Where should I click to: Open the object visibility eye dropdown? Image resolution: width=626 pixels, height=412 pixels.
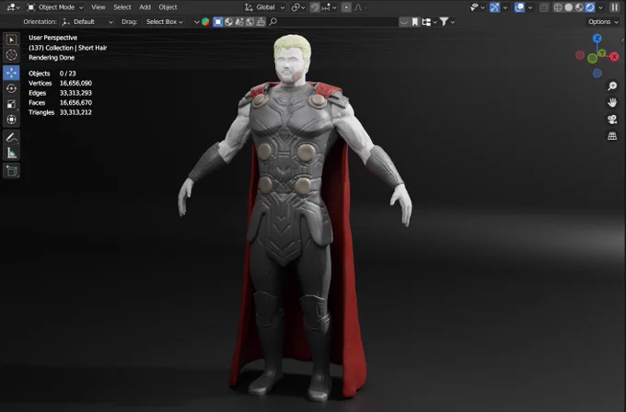point(477,7)
